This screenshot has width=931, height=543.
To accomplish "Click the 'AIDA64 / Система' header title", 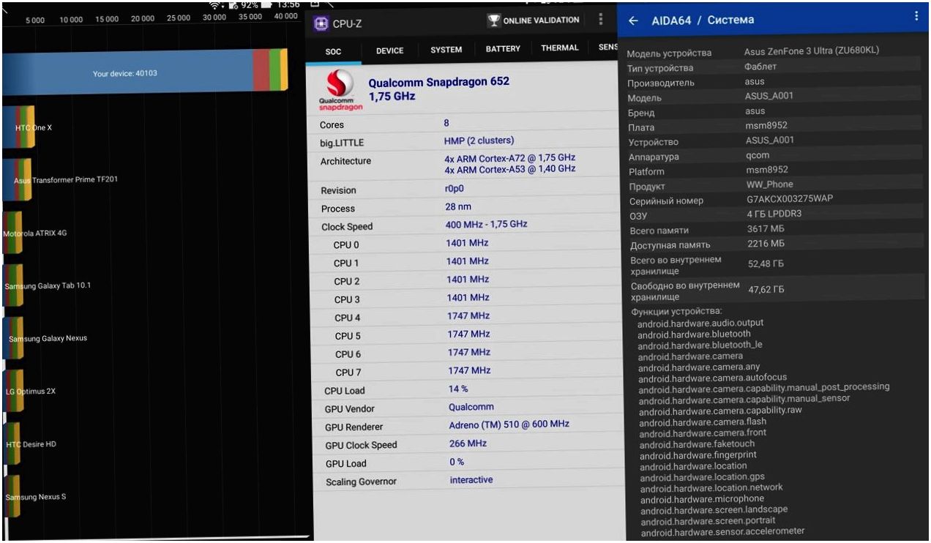I will (x=703, y=20).
